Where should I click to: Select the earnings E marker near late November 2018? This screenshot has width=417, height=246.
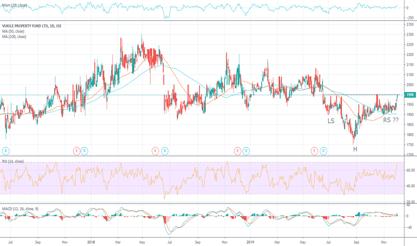(238, 151)
